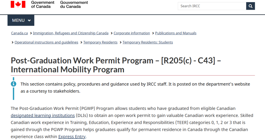The image size is (265, 140).
Task: Click the magnifying glass search button
Action: pos(250,6)
